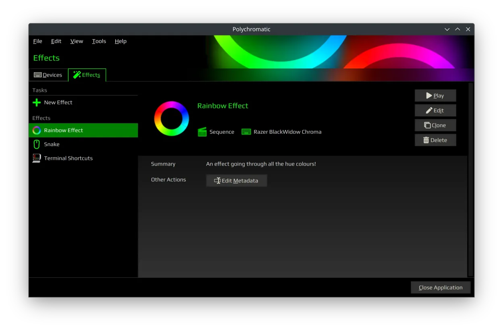Open the Edit menu
The height and width of the screenshot is (331, 503).
point(56,41)
